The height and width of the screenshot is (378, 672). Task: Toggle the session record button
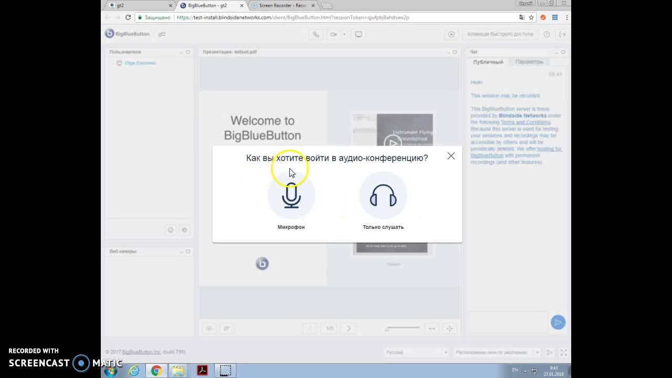[x=451, y=34]
